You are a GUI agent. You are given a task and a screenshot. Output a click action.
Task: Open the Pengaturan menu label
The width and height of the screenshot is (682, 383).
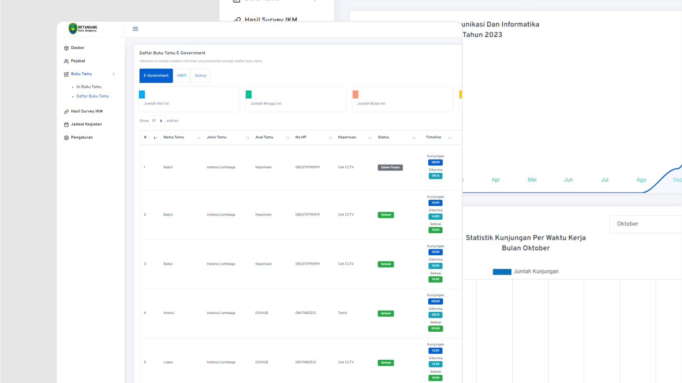[82, 138]
